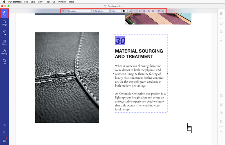225x145 pixels.
Task: Open the Link tool
Action: (4, 32)
